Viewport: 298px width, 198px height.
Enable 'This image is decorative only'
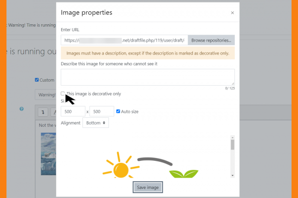coord(63,94)
